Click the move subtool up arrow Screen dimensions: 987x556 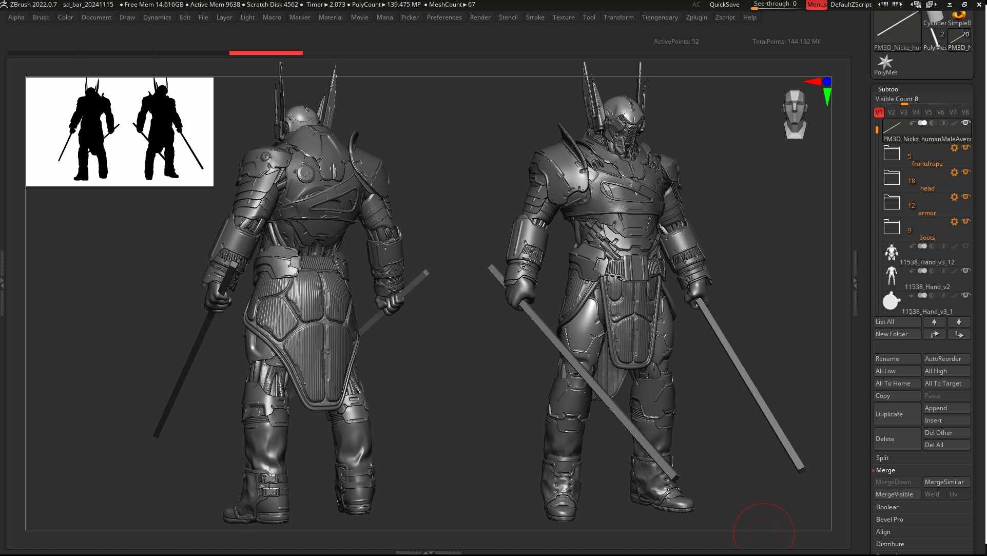(934, 322)
